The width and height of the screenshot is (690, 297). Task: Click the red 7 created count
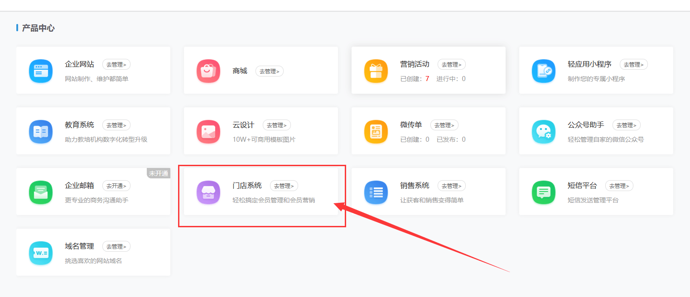[x=427, y=79]
